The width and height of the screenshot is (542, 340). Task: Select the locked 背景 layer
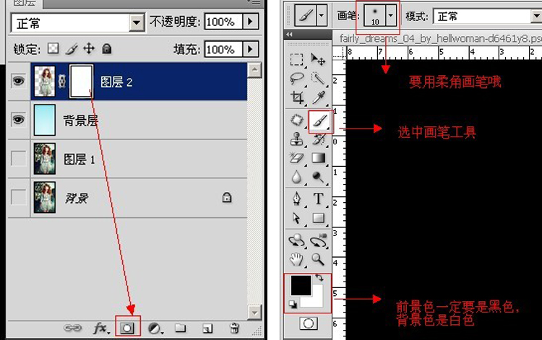(139, 198)
